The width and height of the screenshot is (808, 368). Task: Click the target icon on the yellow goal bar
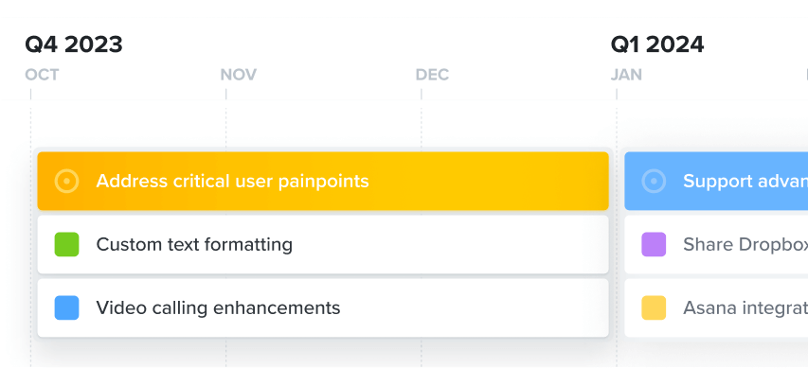coord(67,182)
